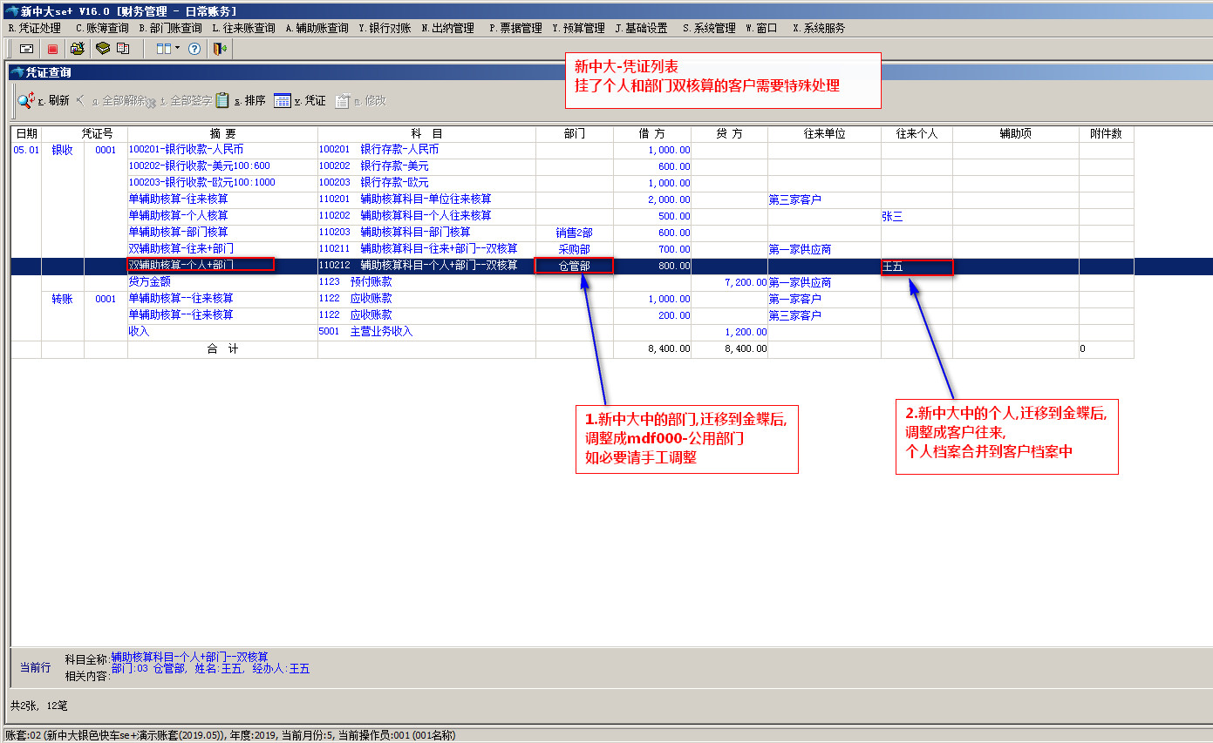This screenshot has height=743, width=1213.
Task: Click the exit door icon in toolbar
Action: (x=221, y=49)
